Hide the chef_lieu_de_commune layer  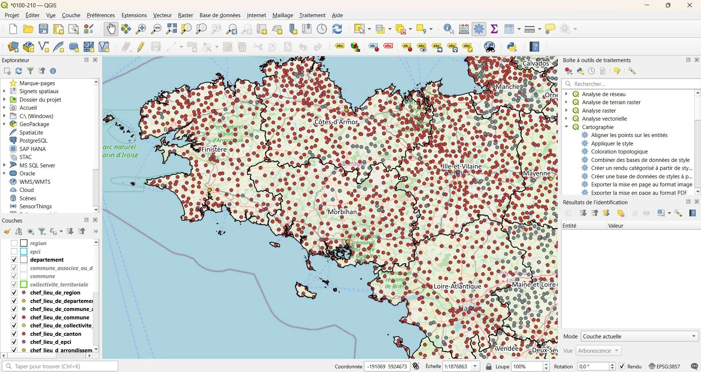pyautogui.click(x=14, y=317)
